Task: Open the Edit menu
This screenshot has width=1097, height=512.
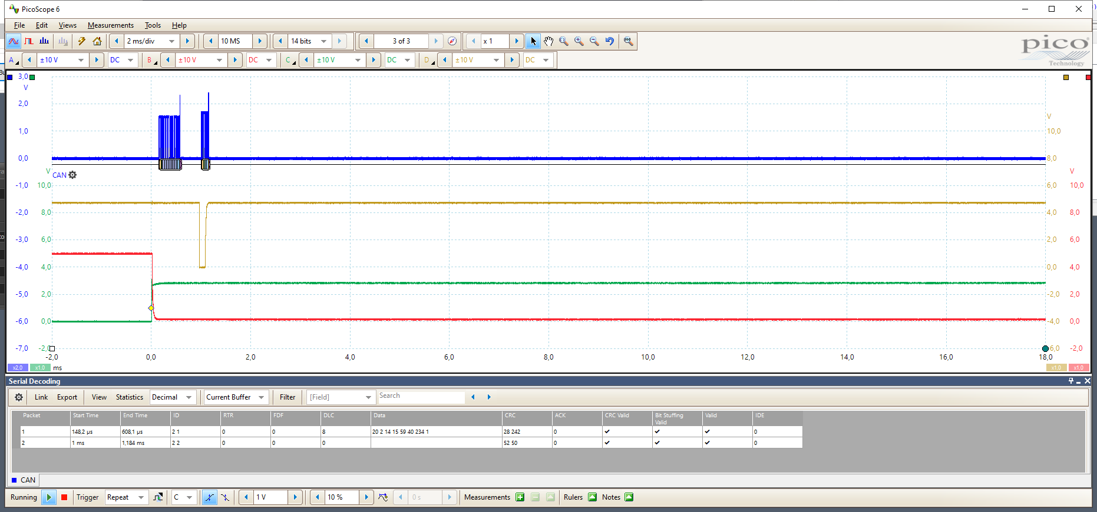Action: point(42,25)
